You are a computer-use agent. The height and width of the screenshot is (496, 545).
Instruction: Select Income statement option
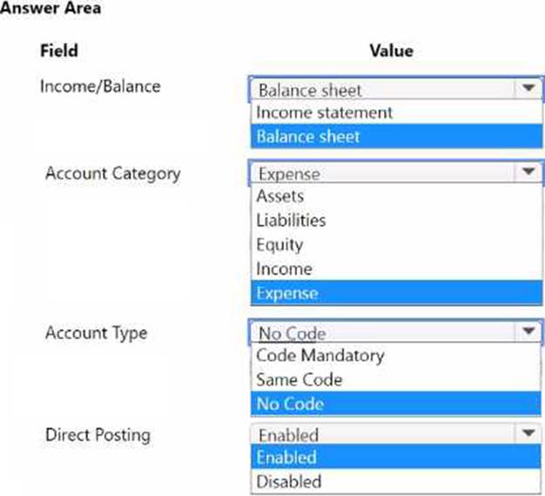pos(324,112)
